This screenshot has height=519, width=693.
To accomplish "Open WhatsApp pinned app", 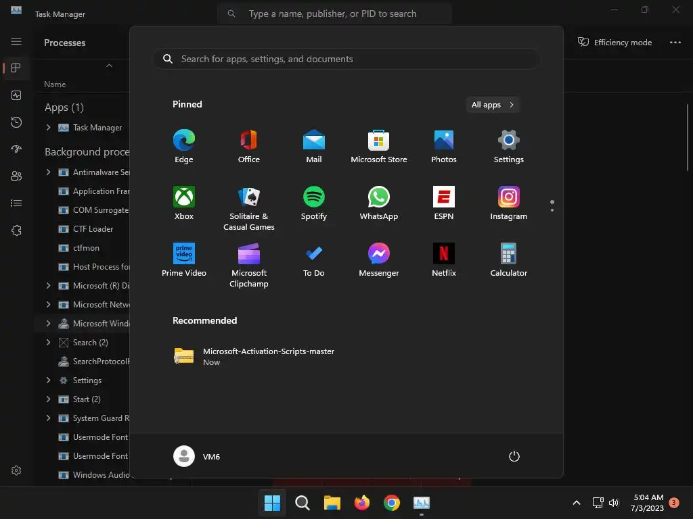I will coord(379,203).
